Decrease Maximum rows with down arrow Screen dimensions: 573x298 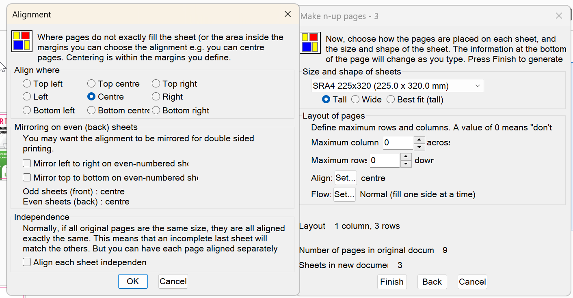click(x=406, y=164)
